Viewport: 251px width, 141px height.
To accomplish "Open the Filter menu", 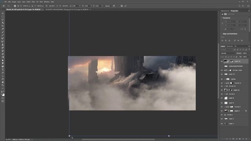I will (x=33, y=2).
